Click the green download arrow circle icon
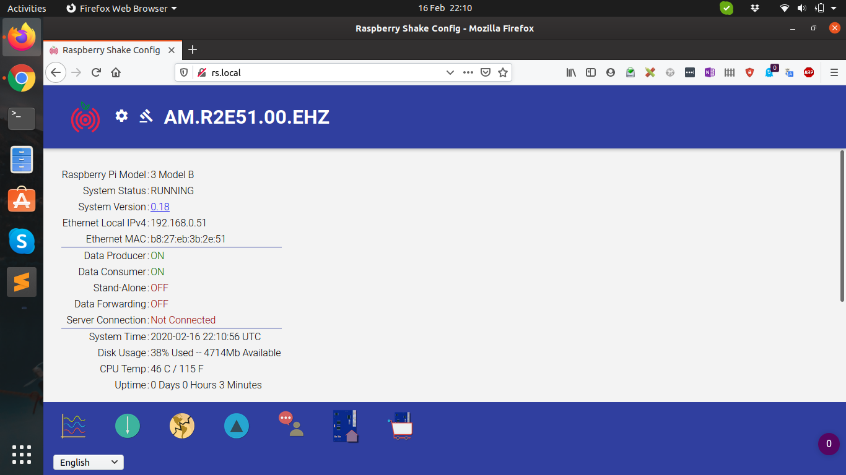 click(x=128, y=426)
